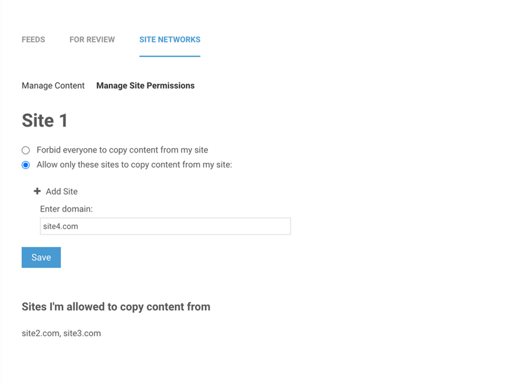Select the Forbid everyone radio button
The height and width of the screenshot is (385, 528).
pos(26,150)
